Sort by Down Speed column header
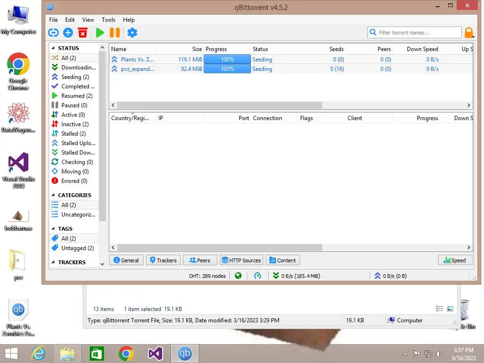This screenshot has width=484, height=363. pos(416,49)
